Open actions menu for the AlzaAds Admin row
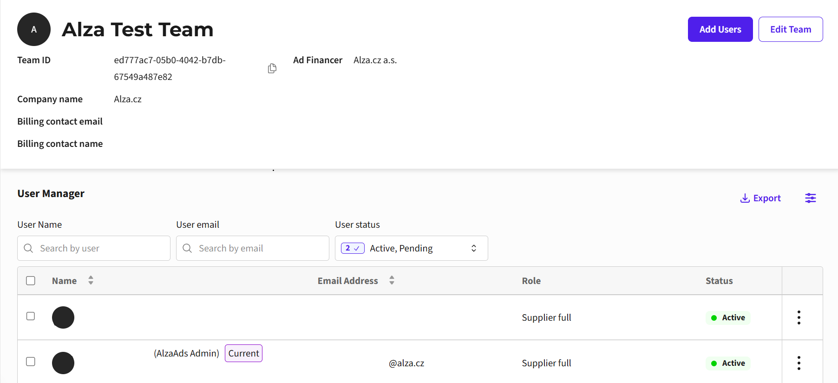This screenshot has height=383, width=838. click(x=799, y=363)
